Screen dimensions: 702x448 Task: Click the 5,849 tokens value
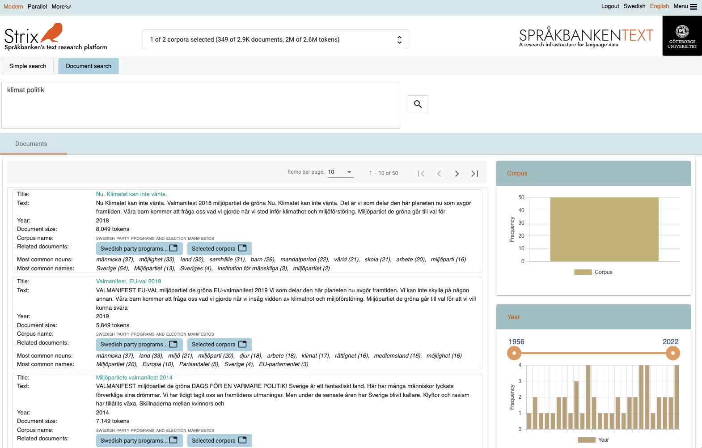[113, 325]
